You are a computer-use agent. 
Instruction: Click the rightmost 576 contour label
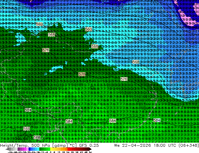click(124, 79)
